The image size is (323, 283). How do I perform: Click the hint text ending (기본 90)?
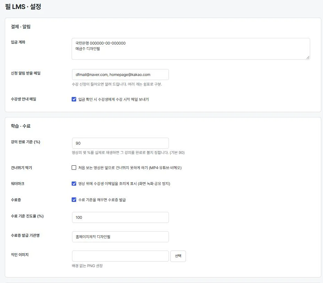pyautogui.click(x=128, y=153)
